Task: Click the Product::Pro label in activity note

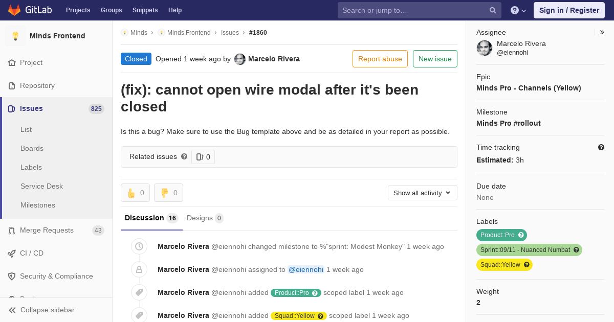Action: [296, 293]
